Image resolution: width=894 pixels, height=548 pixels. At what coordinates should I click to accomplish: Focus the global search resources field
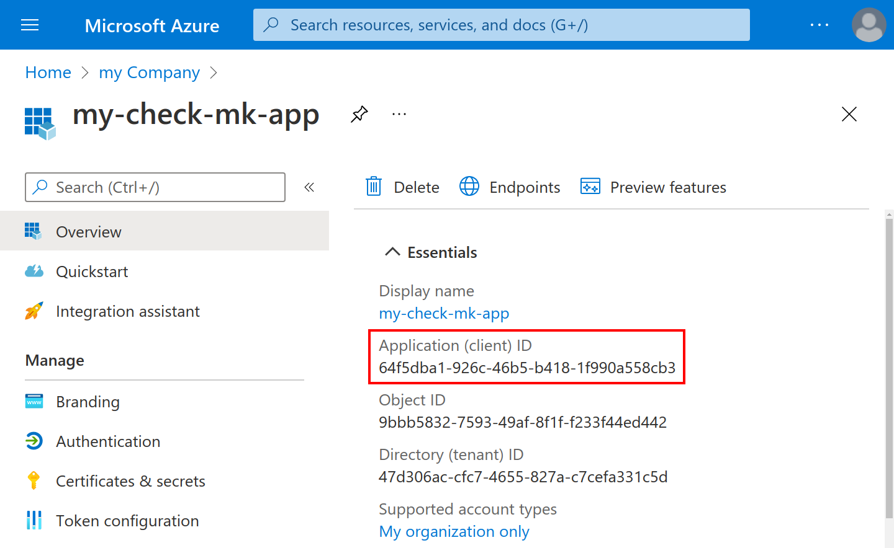coord(502,25)
